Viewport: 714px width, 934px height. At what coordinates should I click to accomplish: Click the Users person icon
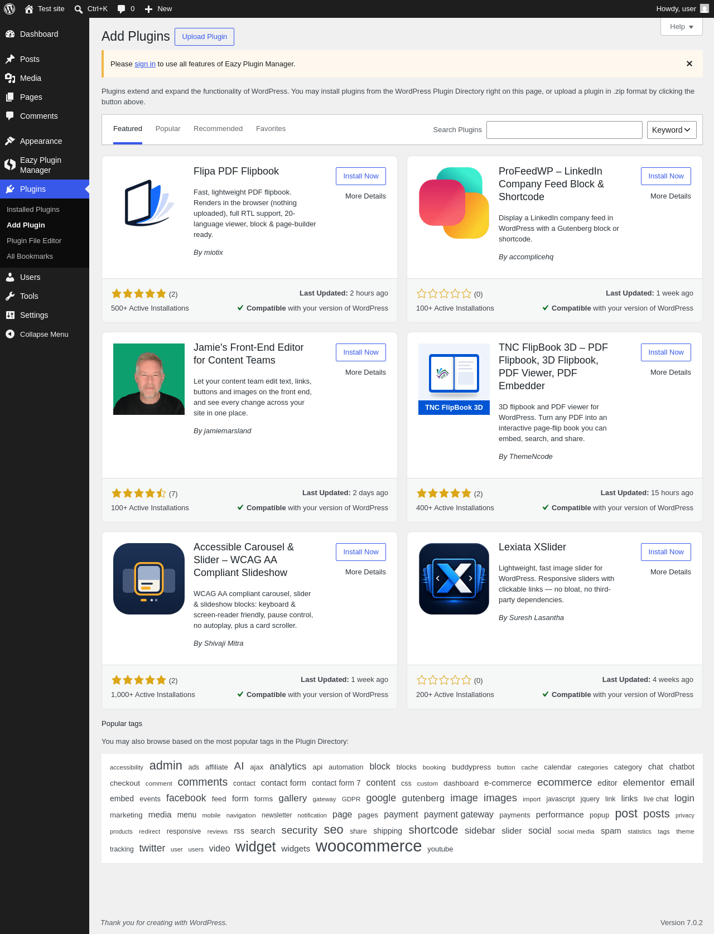[10, 277]
